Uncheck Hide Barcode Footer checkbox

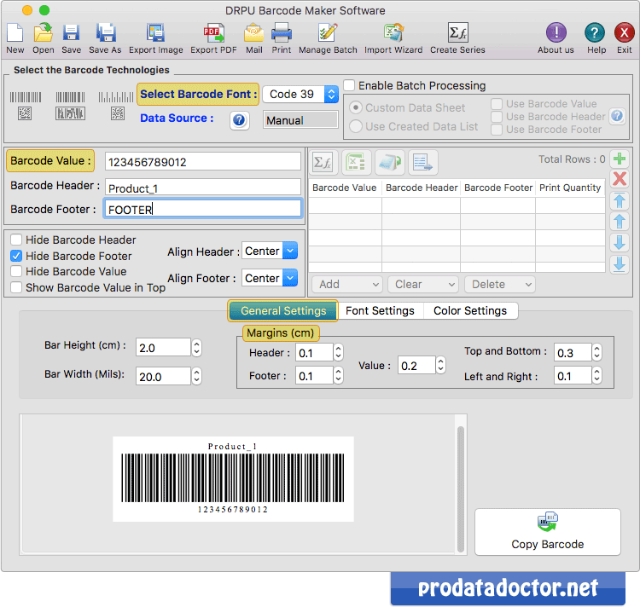[x=16, y=256]
